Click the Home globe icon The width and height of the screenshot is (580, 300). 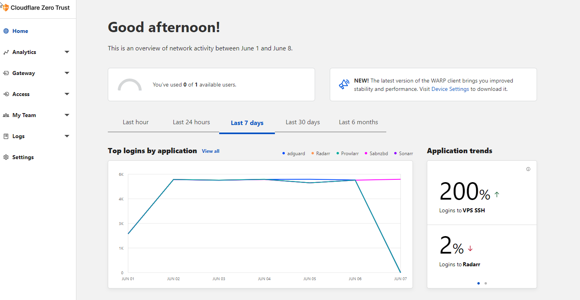click(6, 31)
